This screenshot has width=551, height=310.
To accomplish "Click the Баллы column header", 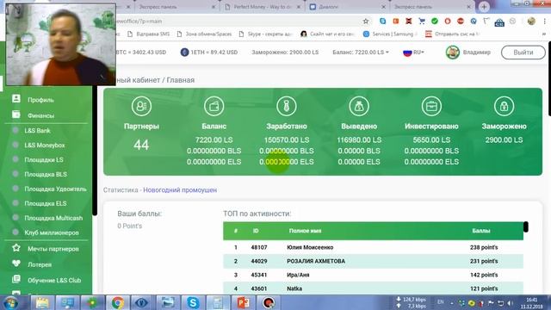I will pos(481,231).
